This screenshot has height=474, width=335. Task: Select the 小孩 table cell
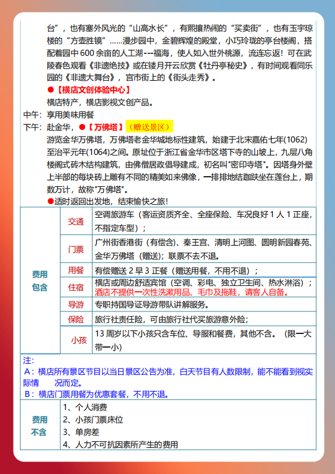[76, 341]
